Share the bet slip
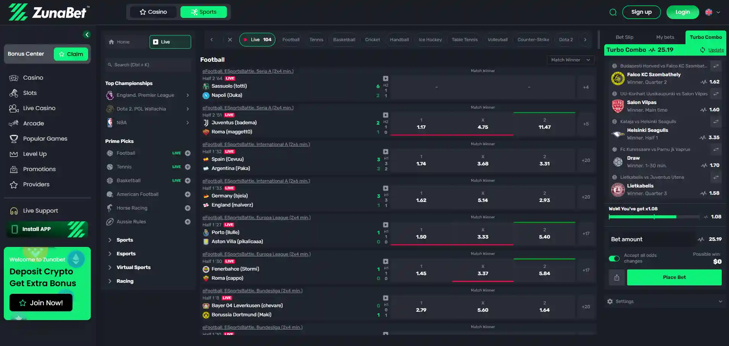 click(617, 278)
